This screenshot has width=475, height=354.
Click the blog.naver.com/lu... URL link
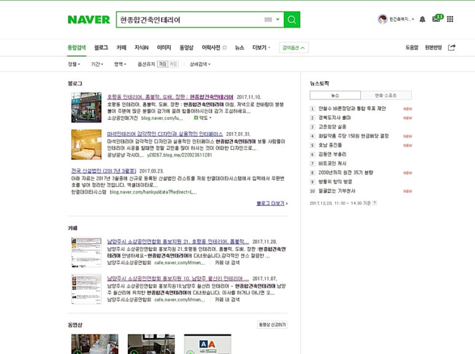(x=162, y=118)
